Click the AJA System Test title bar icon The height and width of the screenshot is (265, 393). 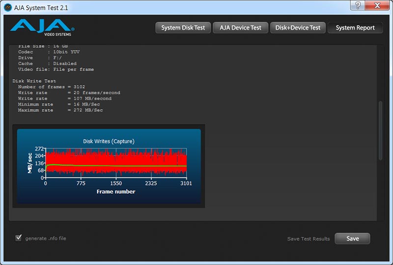[x=8, y=7]
